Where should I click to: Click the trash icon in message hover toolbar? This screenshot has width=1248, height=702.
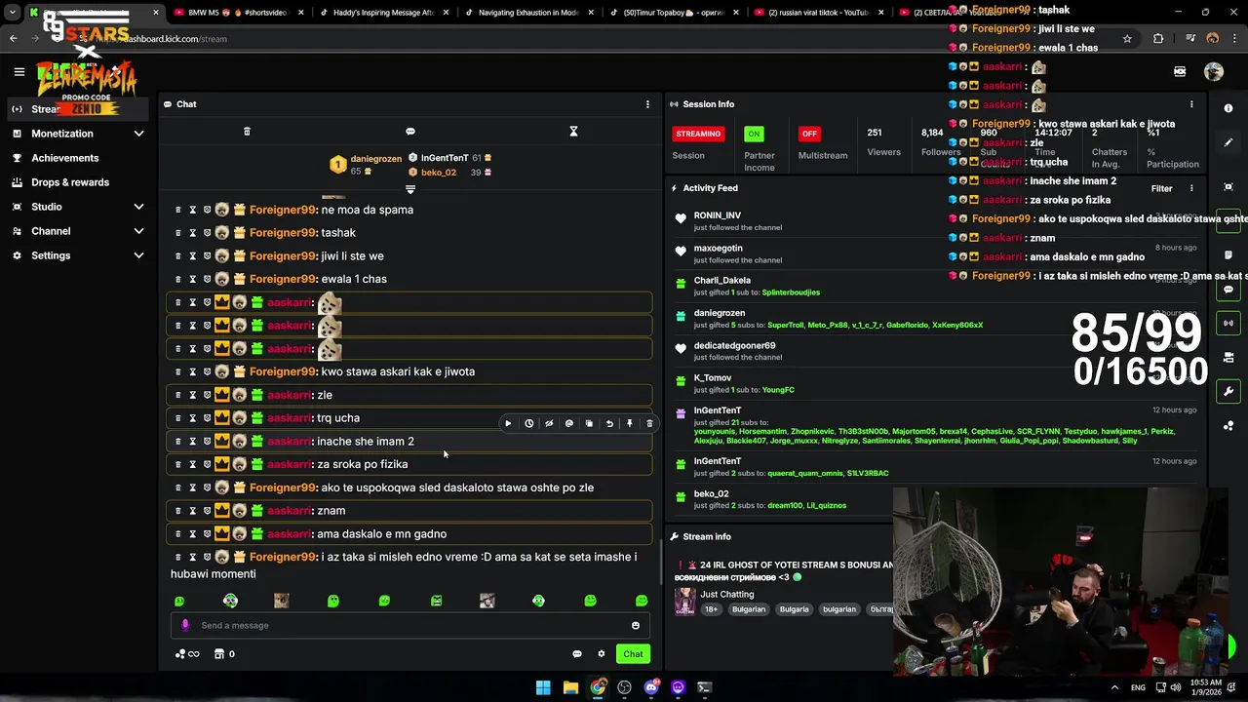pos(649,424)
